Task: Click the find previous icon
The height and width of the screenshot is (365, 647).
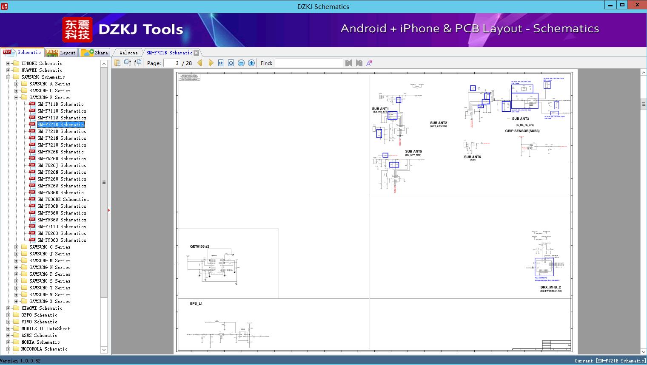Action: 348,63
